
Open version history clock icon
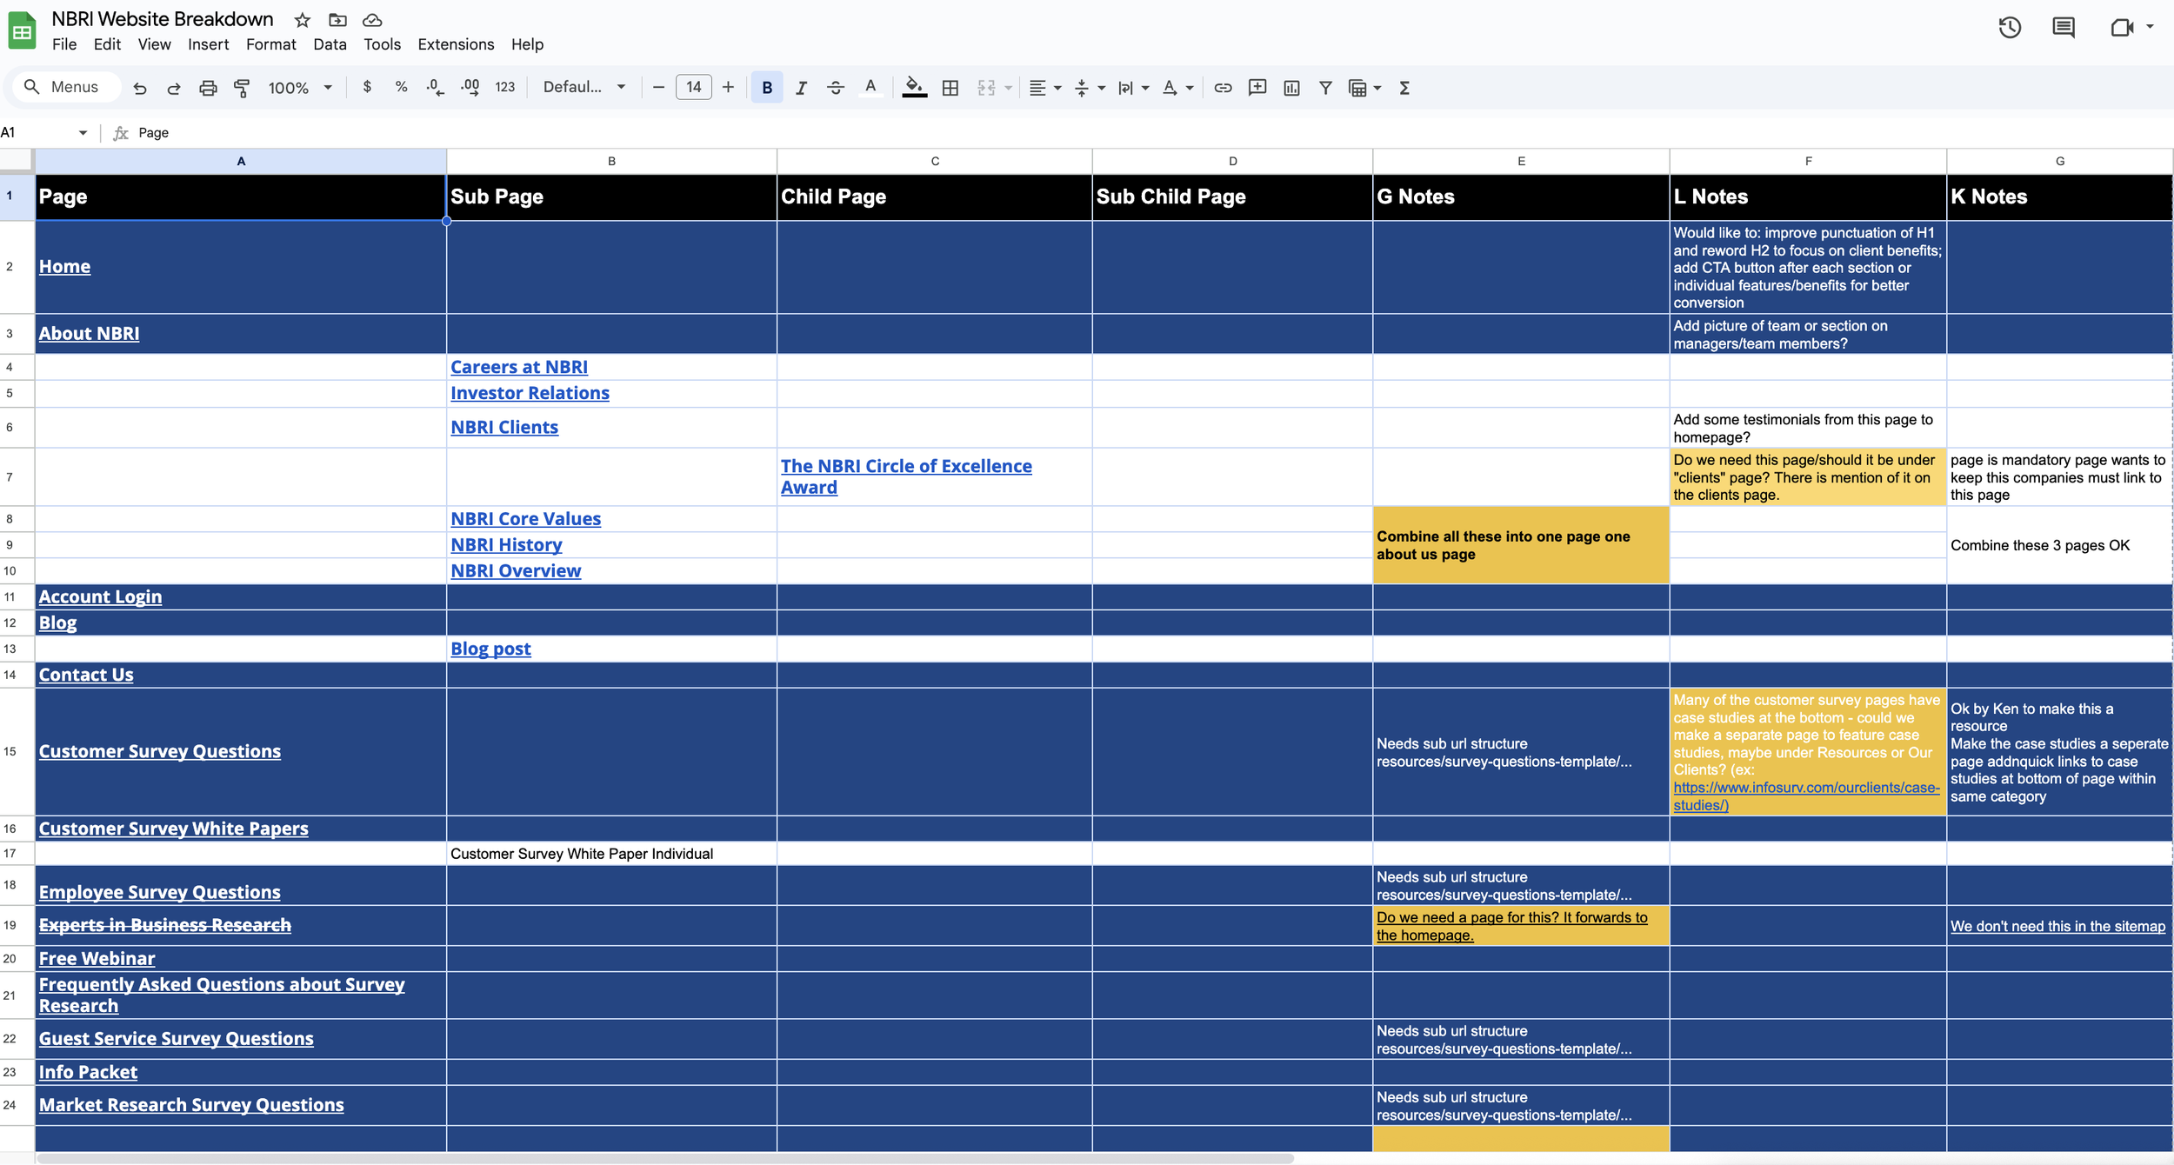[2010, 28]
